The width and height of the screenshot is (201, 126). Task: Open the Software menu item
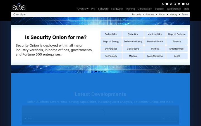pyautogui.click(x=103, y=9)
